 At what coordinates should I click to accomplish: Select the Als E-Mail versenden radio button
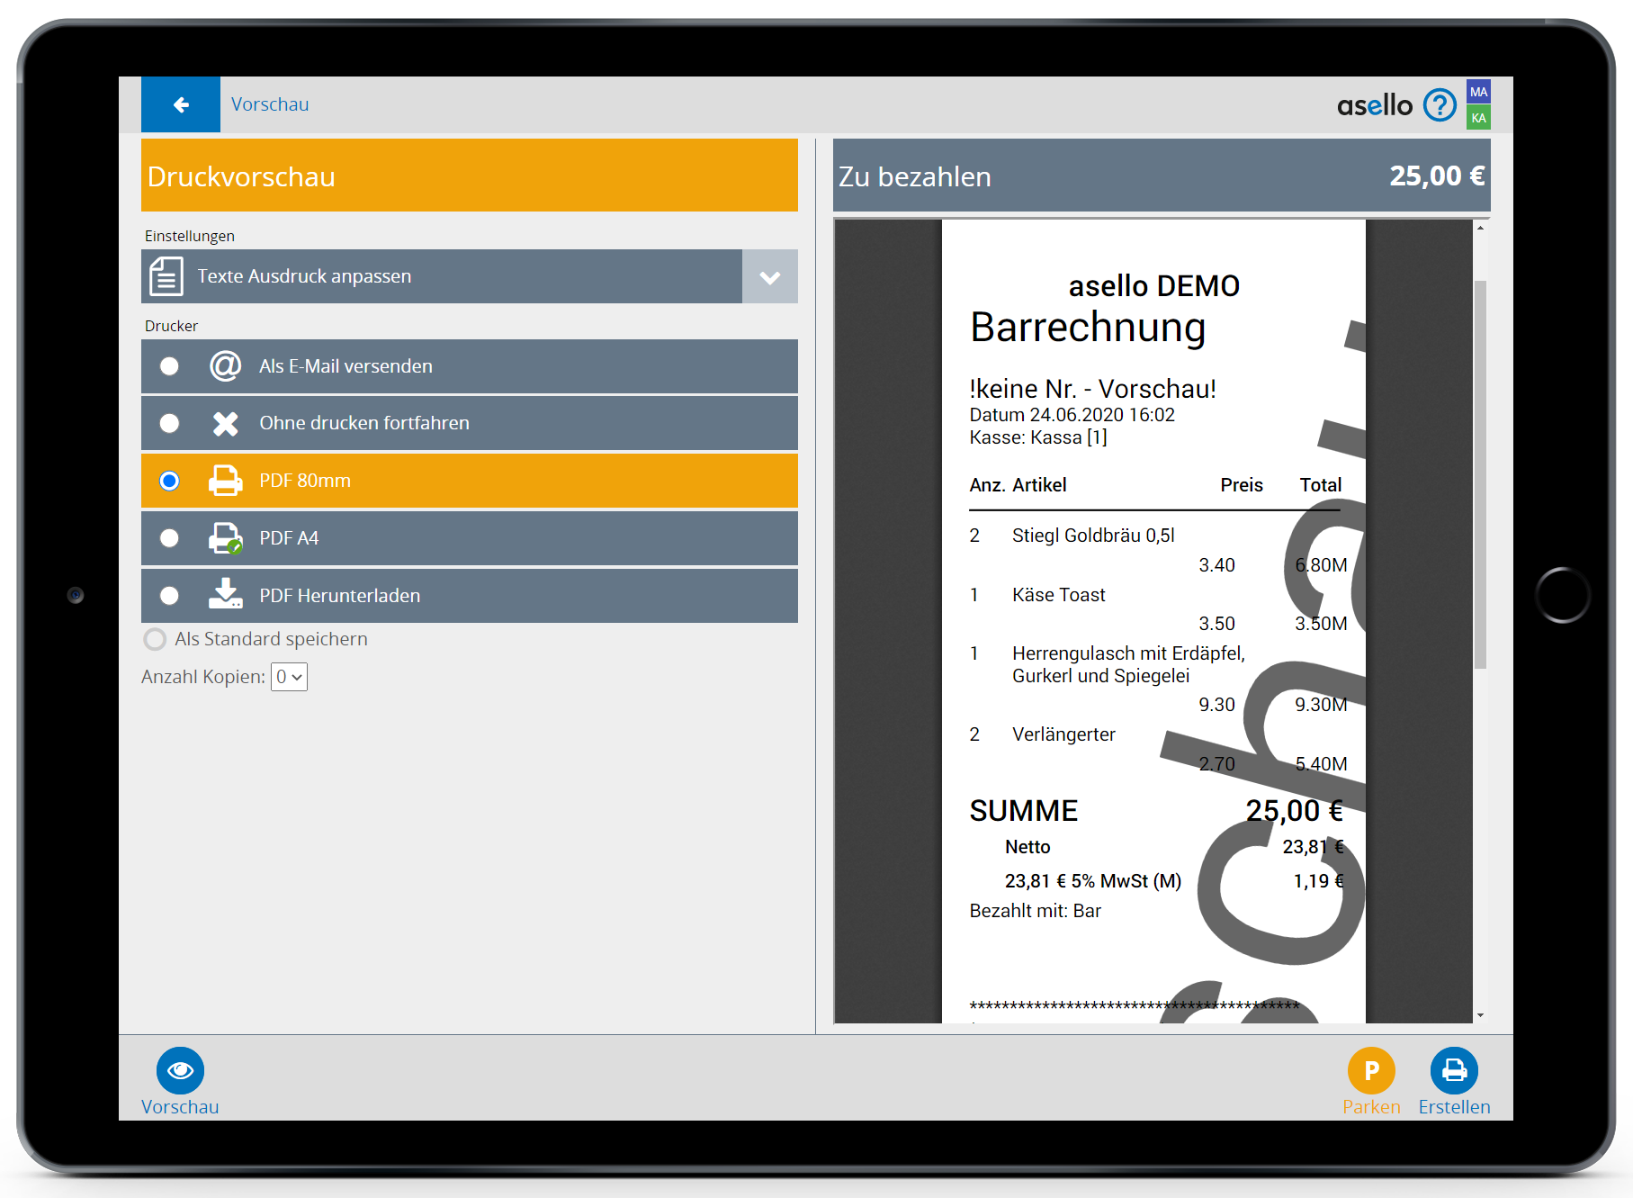click(169, 366)
